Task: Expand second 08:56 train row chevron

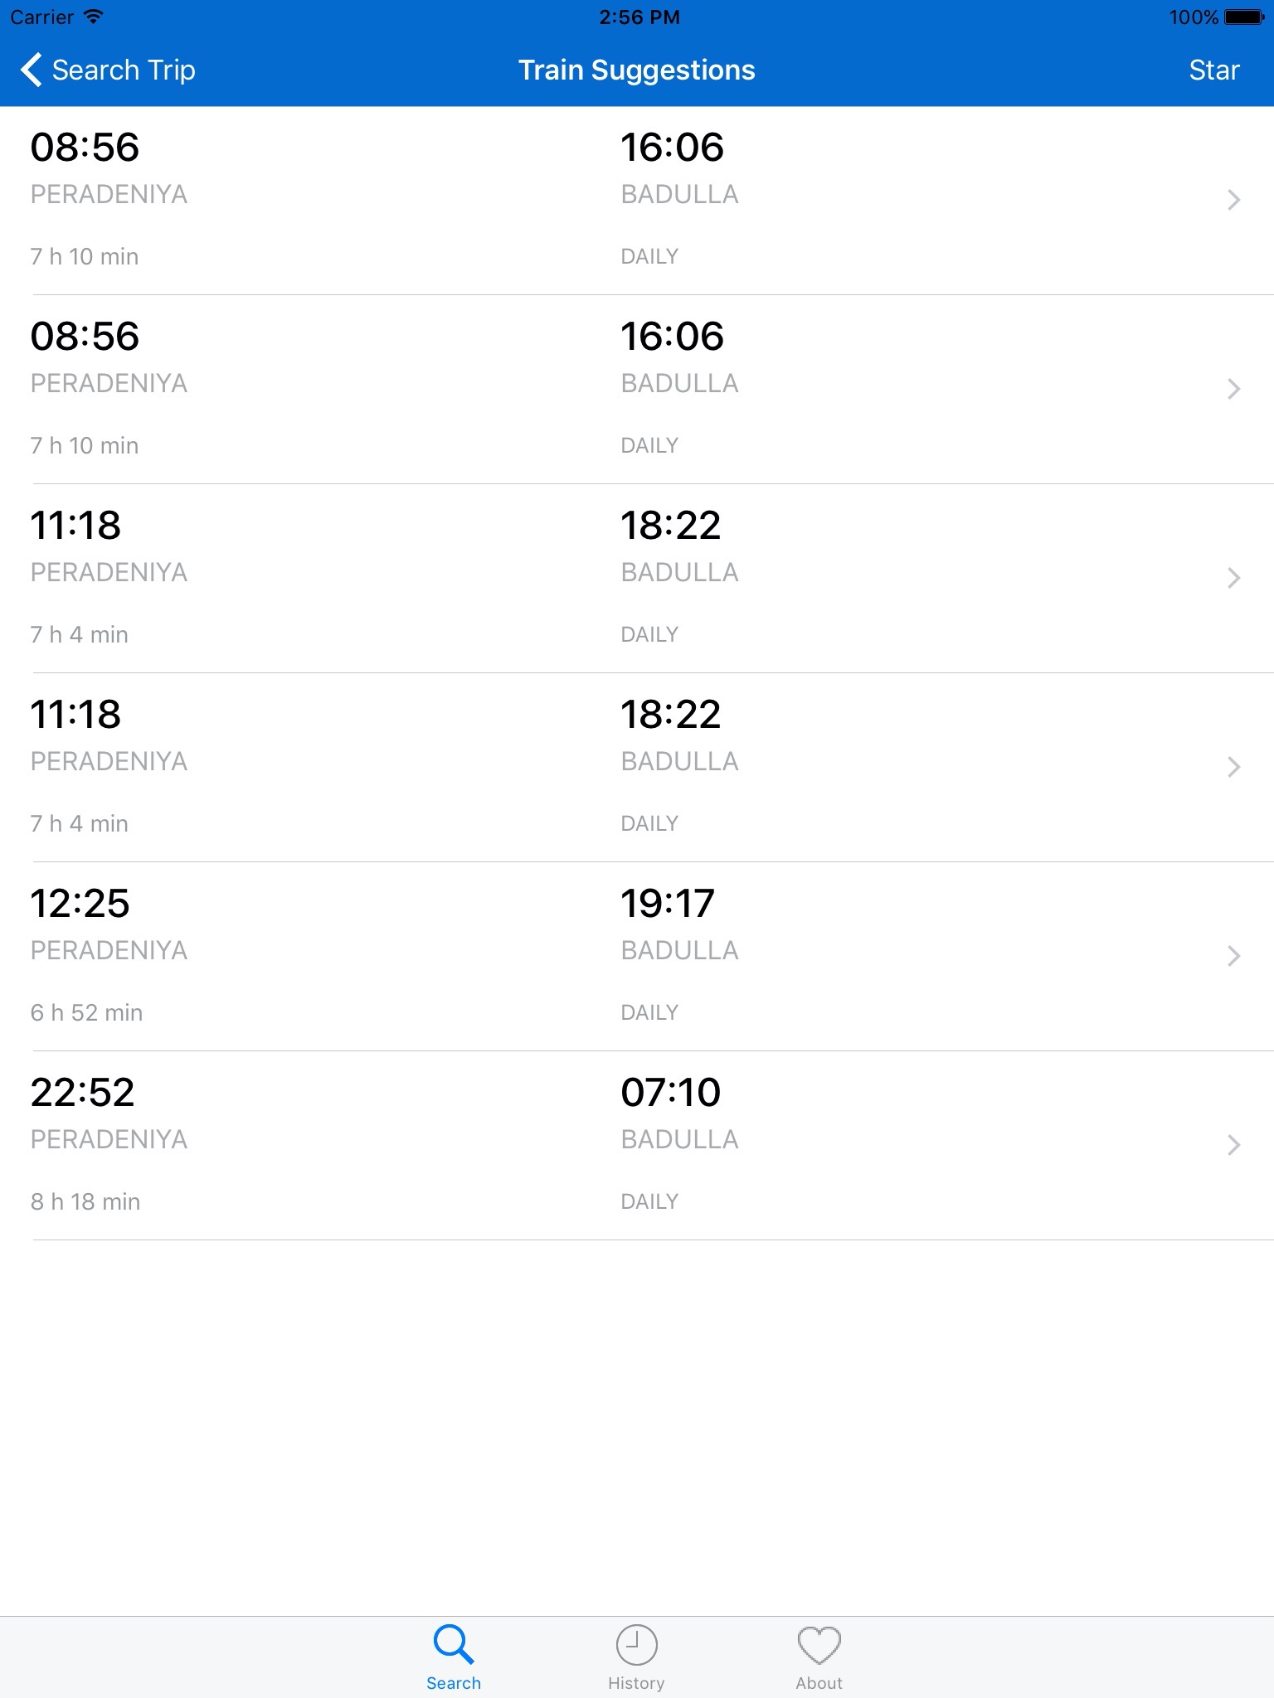Action: pos(1233,389)
